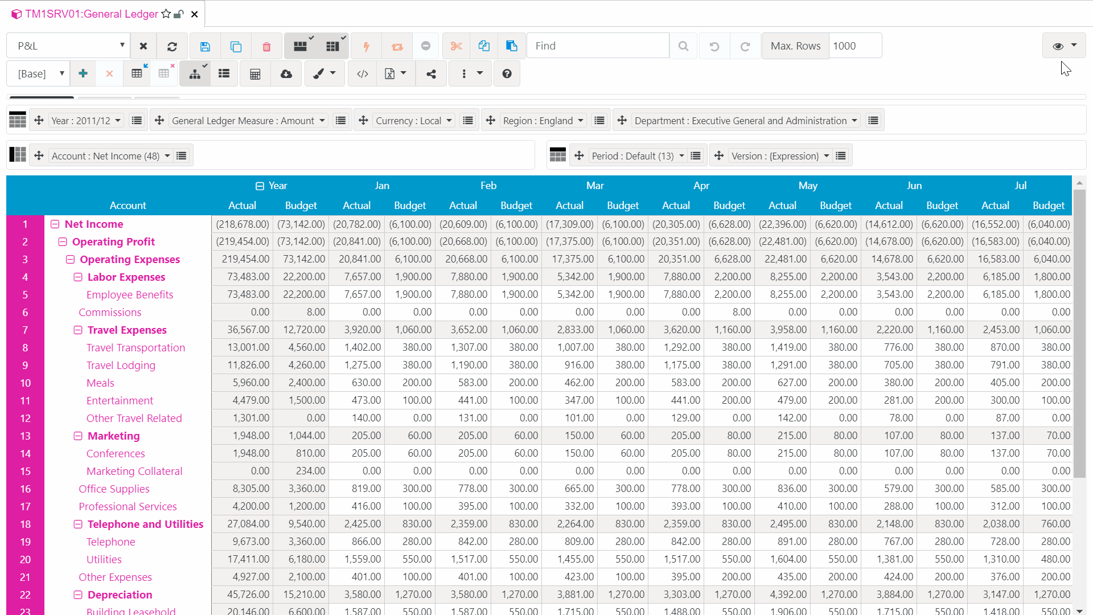Click the calculator recalculate icon
Viewport: 1093px width, 615px height.
[x=255, y=74]
